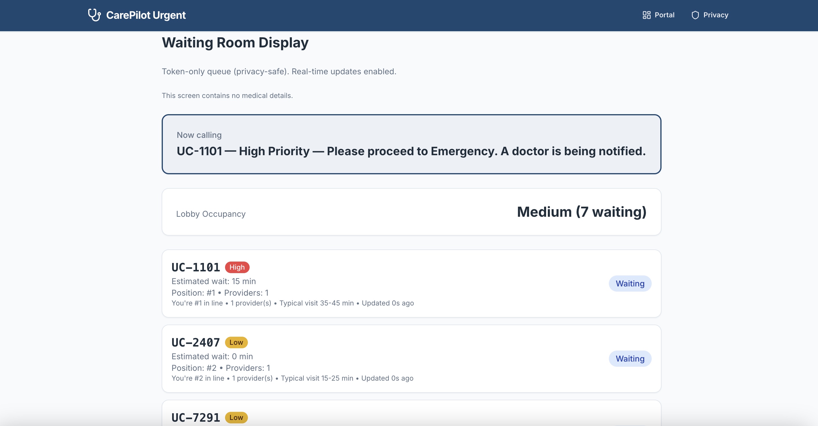This screenshot has height=426, width=818.
Task: Click the Waiting Room Display heading
Action: tap(235, 42)
